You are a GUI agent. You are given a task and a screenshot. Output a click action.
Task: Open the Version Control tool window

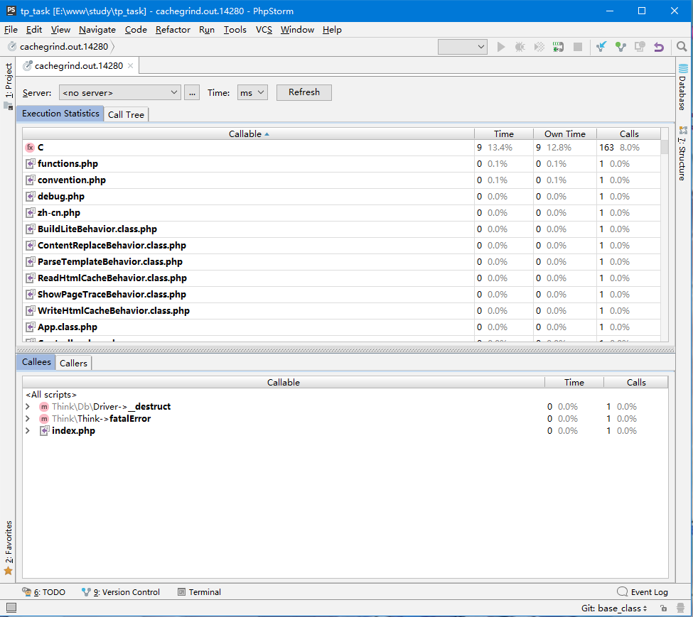(x=121, y=592)
